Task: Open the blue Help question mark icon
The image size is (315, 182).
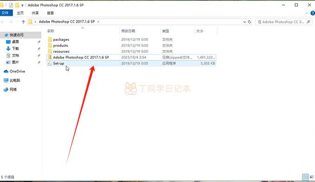Action: click(x=313, y=13)
